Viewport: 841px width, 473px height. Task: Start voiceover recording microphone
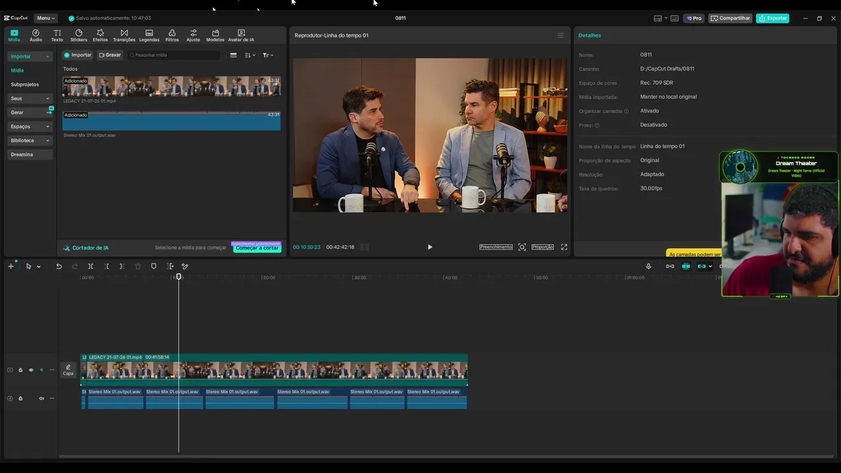pyautogui.click(x=648, y=266)
